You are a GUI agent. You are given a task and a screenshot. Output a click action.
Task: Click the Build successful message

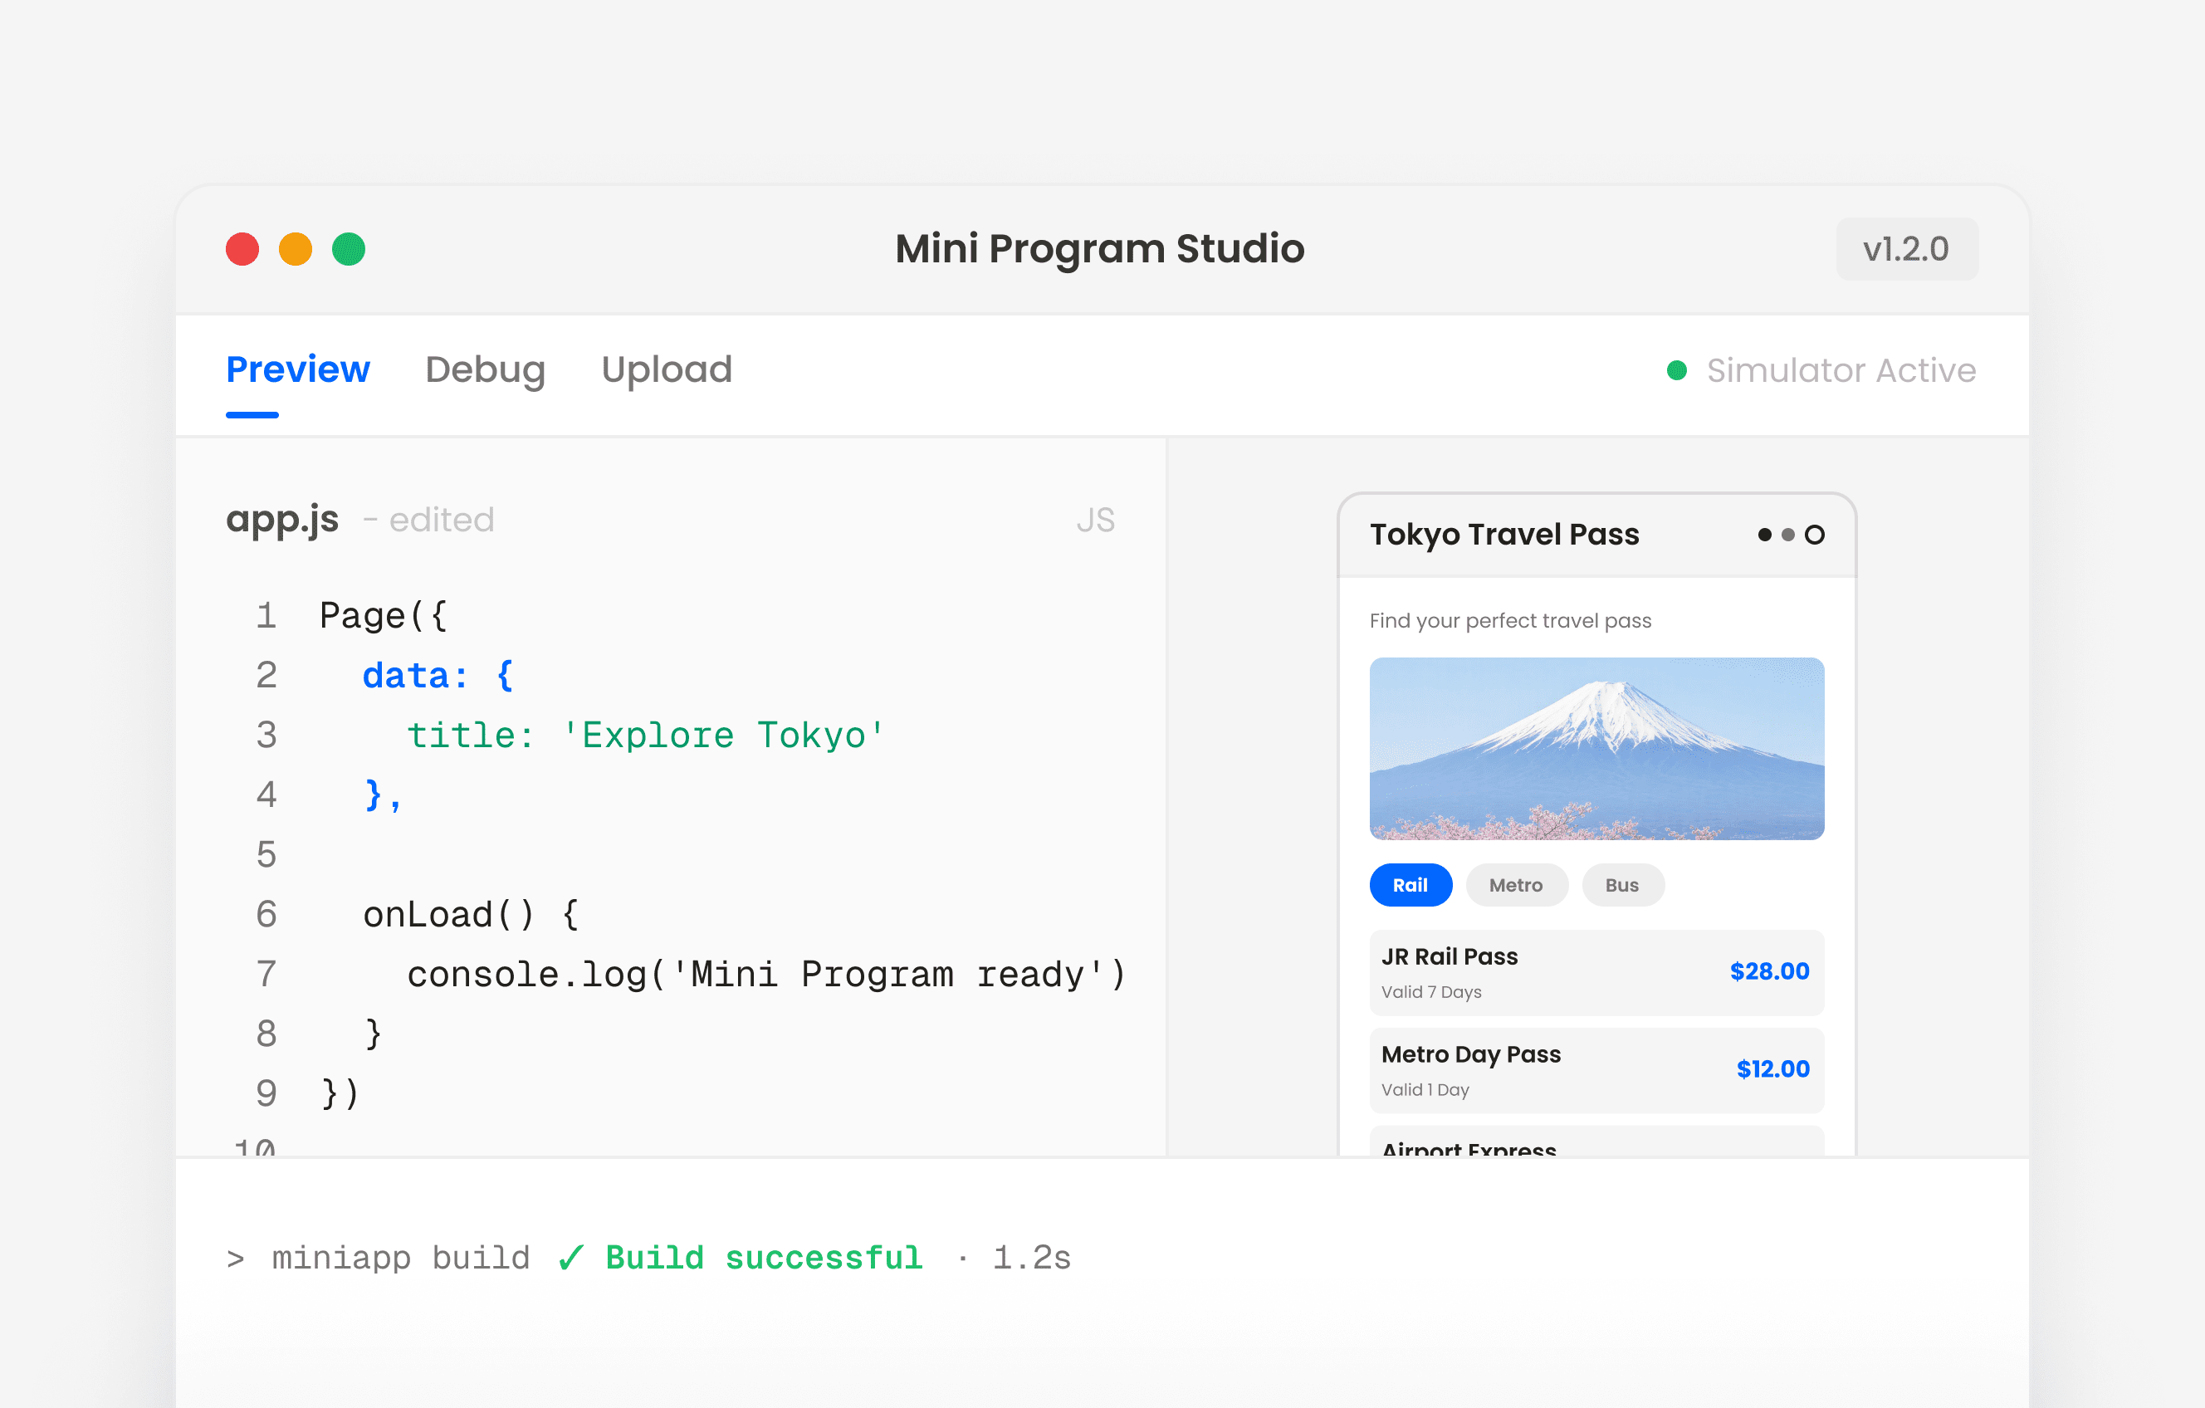pyautogui.click(x=764, y=1258)
